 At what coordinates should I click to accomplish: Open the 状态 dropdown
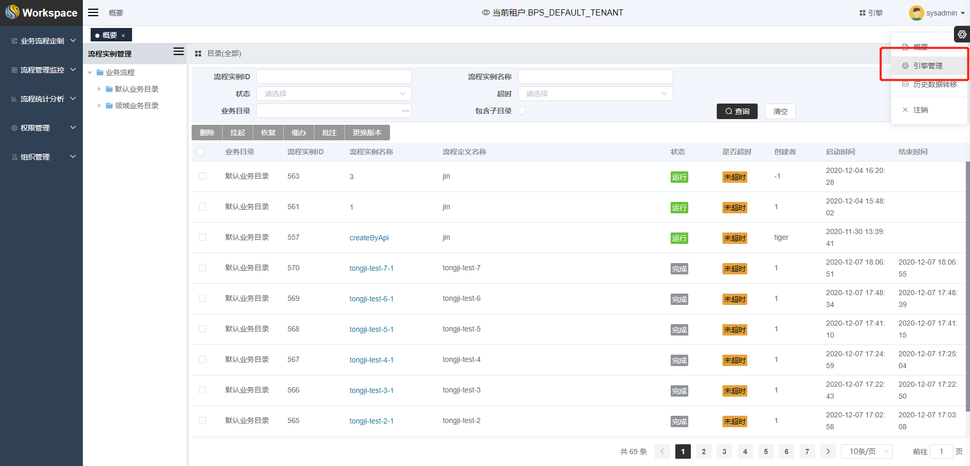(334, 94)
